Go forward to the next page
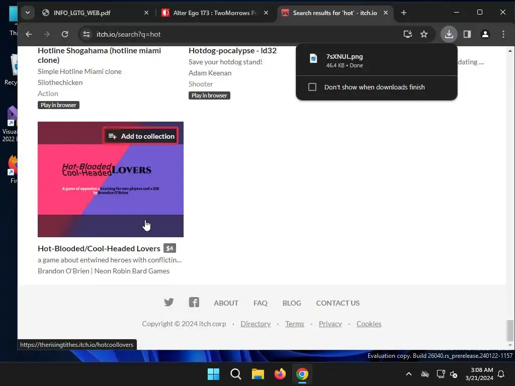The height and width of the screenshot is (386, 515). coord(47,34)
